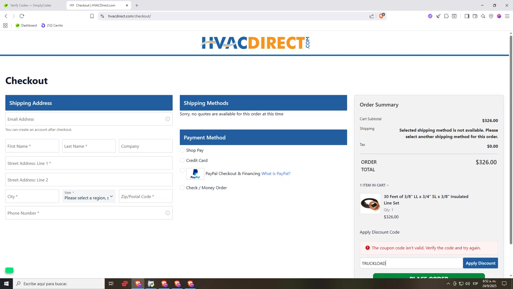Click the discount code TRUCKLOAD field
The image size is (513, 289).
pos(411,263)
